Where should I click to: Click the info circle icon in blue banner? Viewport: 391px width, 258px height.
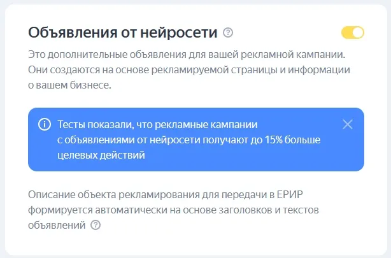[45, 124]
